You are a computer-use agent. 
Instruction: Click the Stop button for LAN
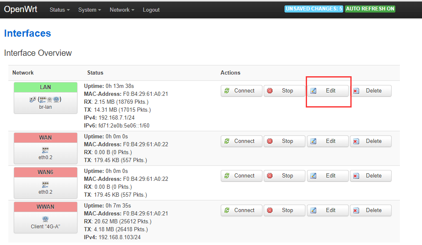tap(285, 91)
